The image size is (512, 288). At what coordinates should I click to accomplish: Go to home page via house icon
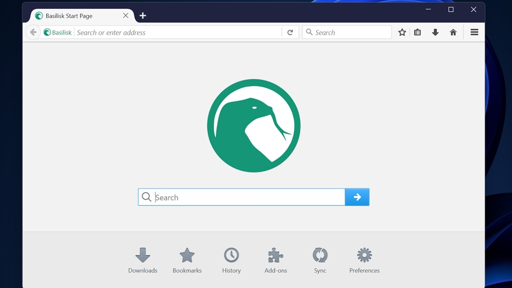[453, 32]
